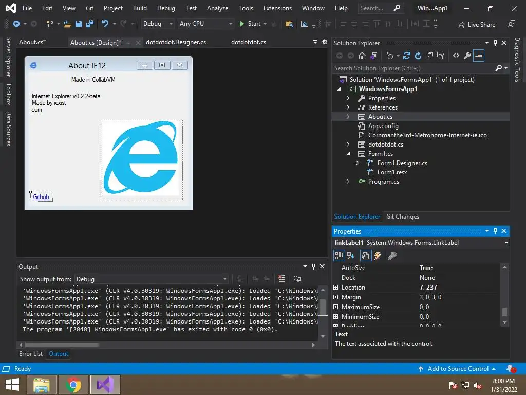This screenshot has width=526, height=395.
Task: Open File Explorer from the taskbar
Action: [42, 385]
